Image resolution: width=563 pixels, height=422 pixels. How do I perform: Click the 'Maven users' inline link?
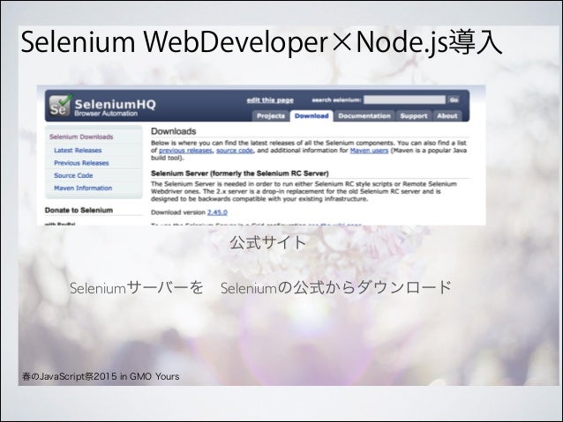pyautogui.click(x=369, y=151)
